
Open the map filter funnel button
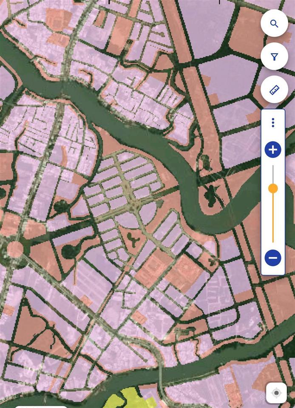[274, 57]
